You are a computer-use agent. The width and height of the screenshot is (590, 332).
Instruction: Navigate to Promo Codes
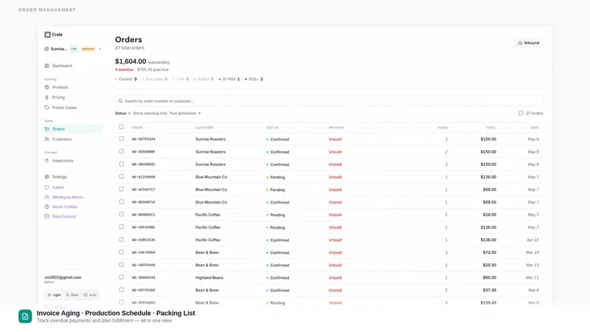(64, 108)
